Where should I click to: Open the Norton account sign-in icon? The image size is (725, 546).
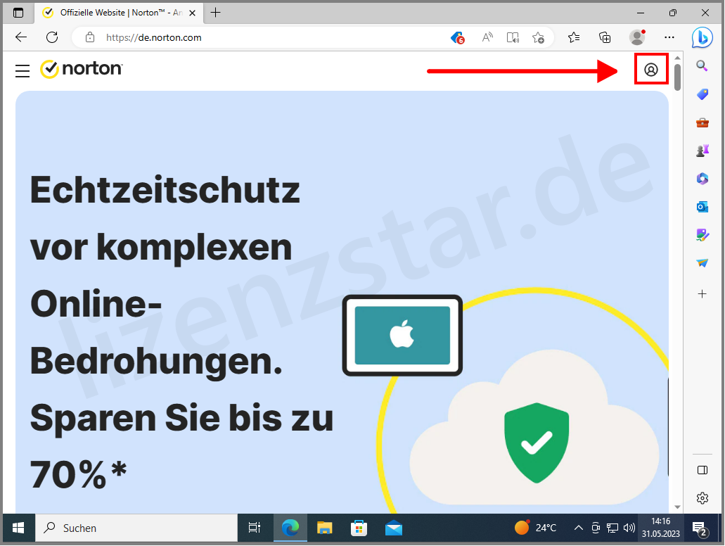(x=651, y=70)
